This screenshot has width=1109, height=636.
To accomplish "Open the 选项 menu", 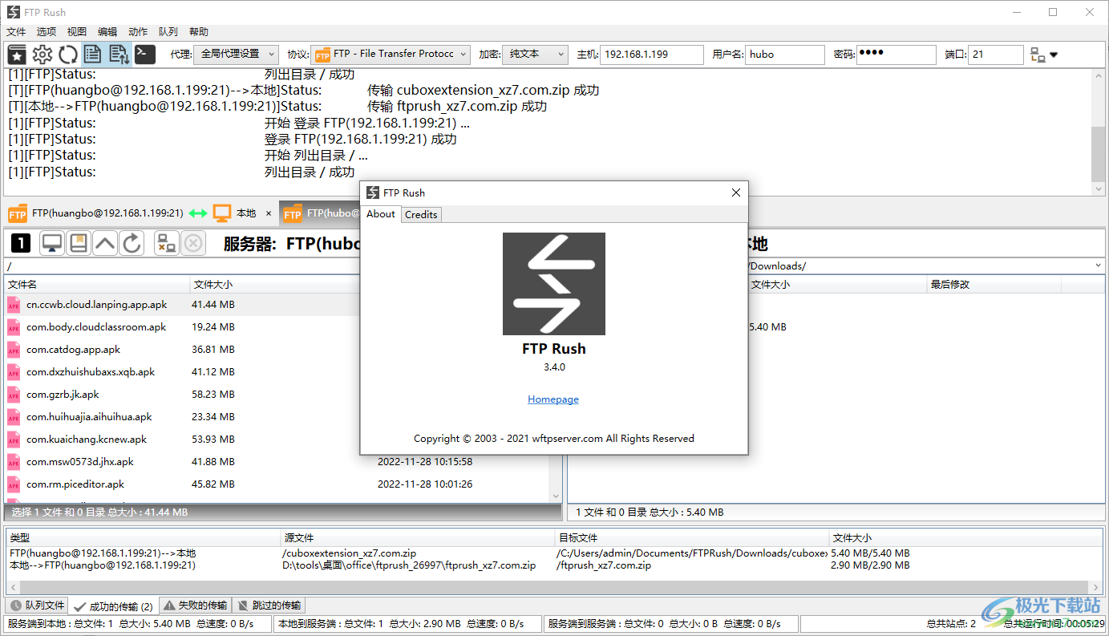I will 47,32.
